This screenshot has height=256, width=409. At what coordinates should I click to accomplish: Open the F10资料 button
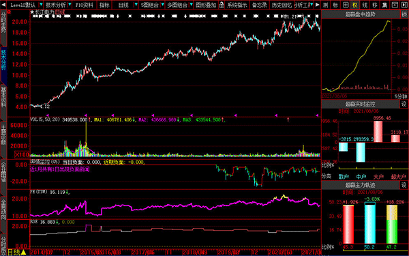click(x=84, y=5)
